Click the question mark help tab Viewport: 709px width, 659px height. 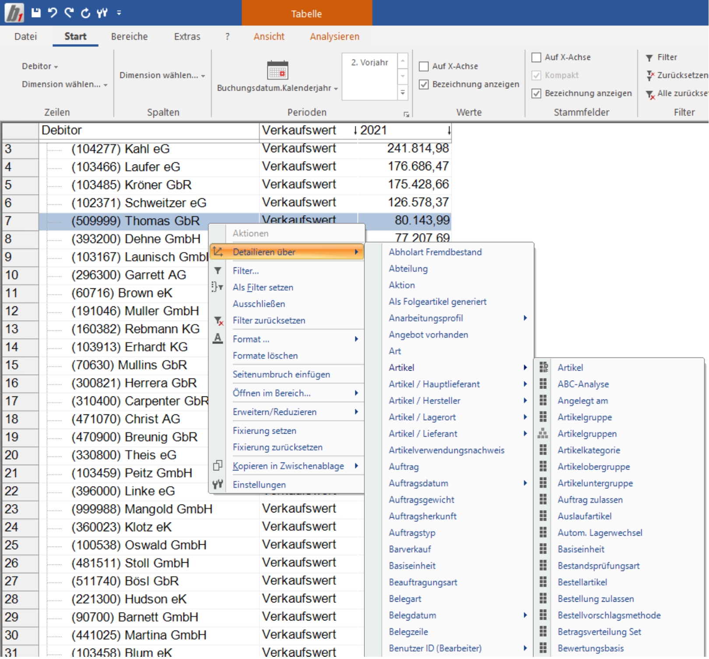(x=227, y=37)
